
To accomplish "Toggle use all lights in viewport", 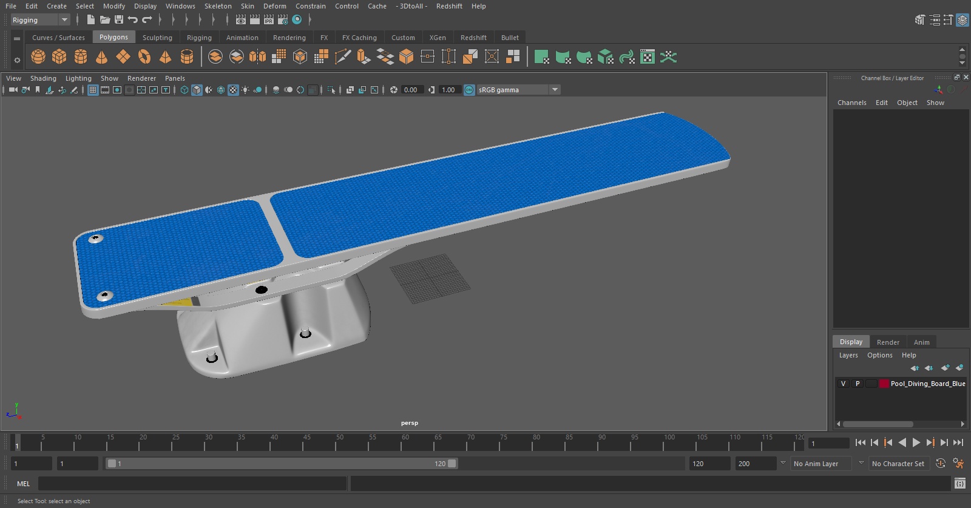I will coord(245,90).
